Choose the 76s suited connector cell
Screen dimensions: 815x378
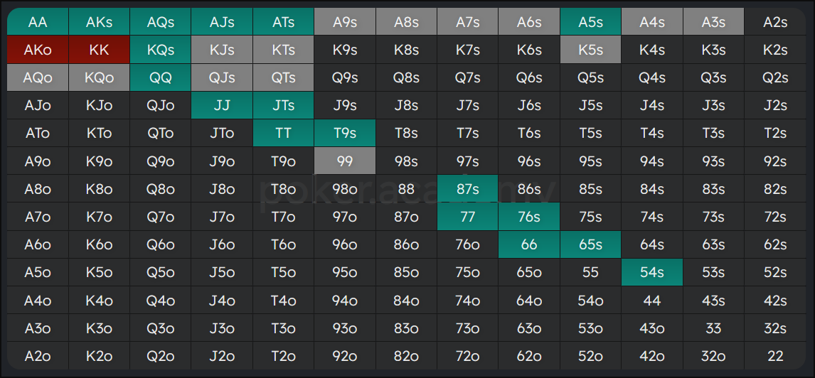(x=529, y=217)
